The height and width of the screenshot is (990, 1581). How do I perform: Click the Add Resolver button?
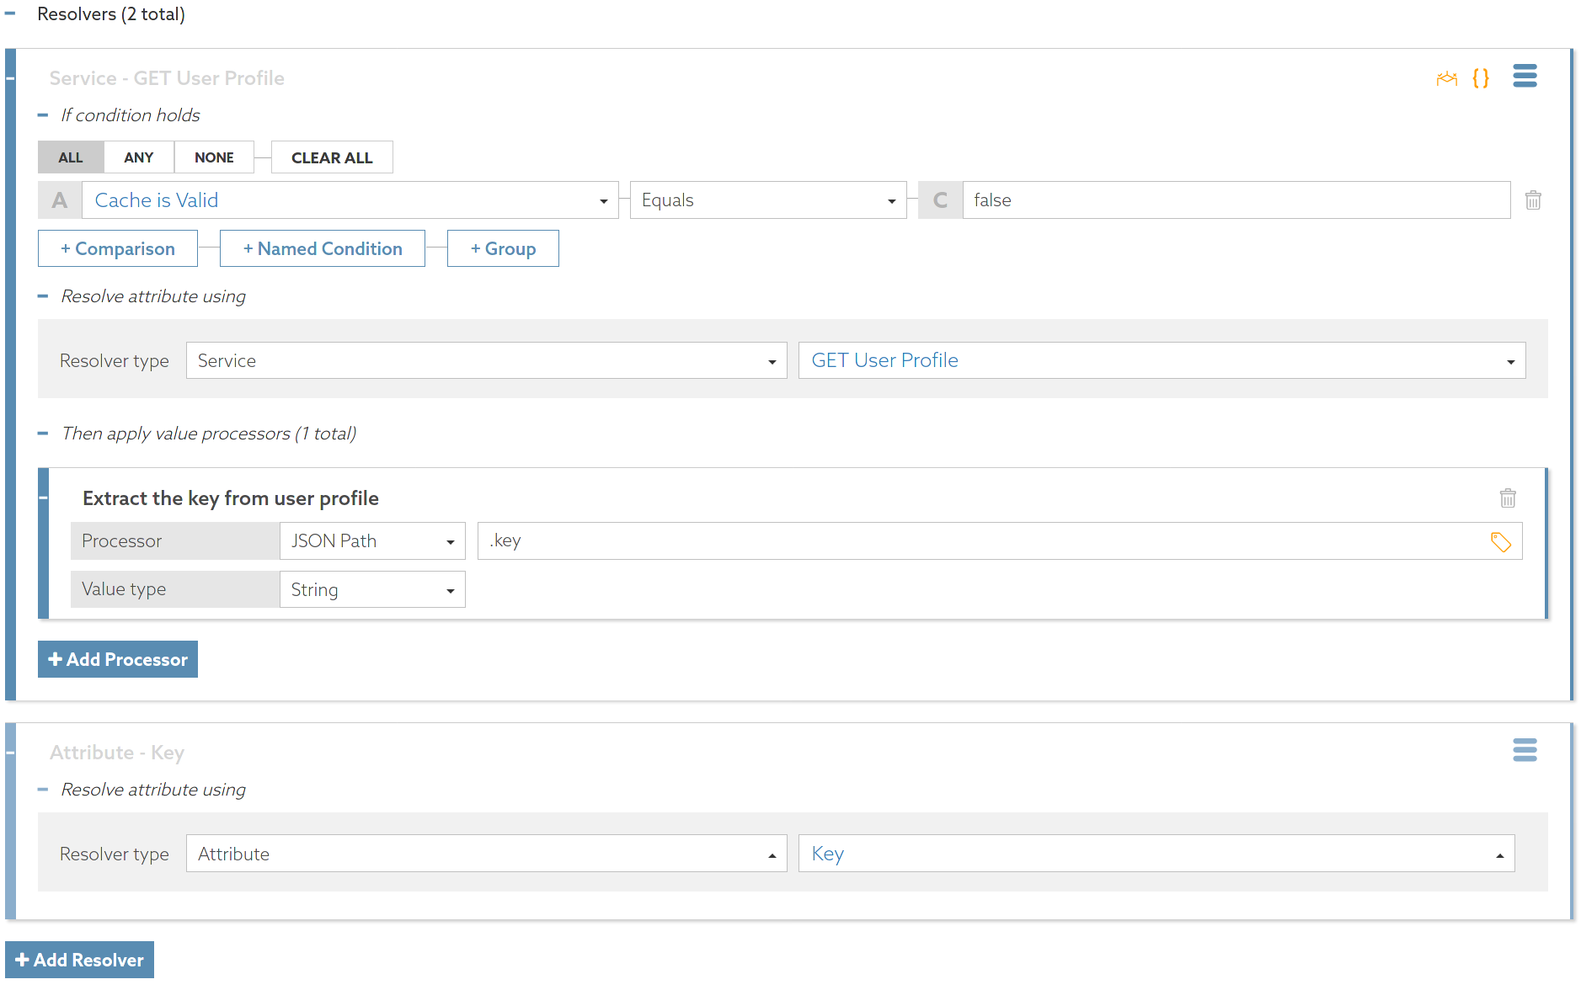(79, 960)
